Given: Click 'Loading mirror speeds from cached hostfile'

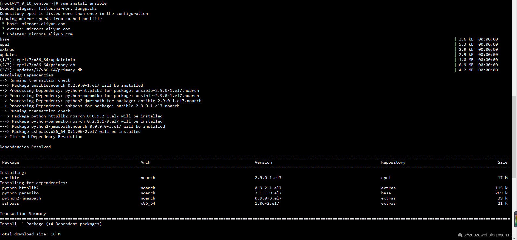Looking at the screenshot, I should (51, 19).
